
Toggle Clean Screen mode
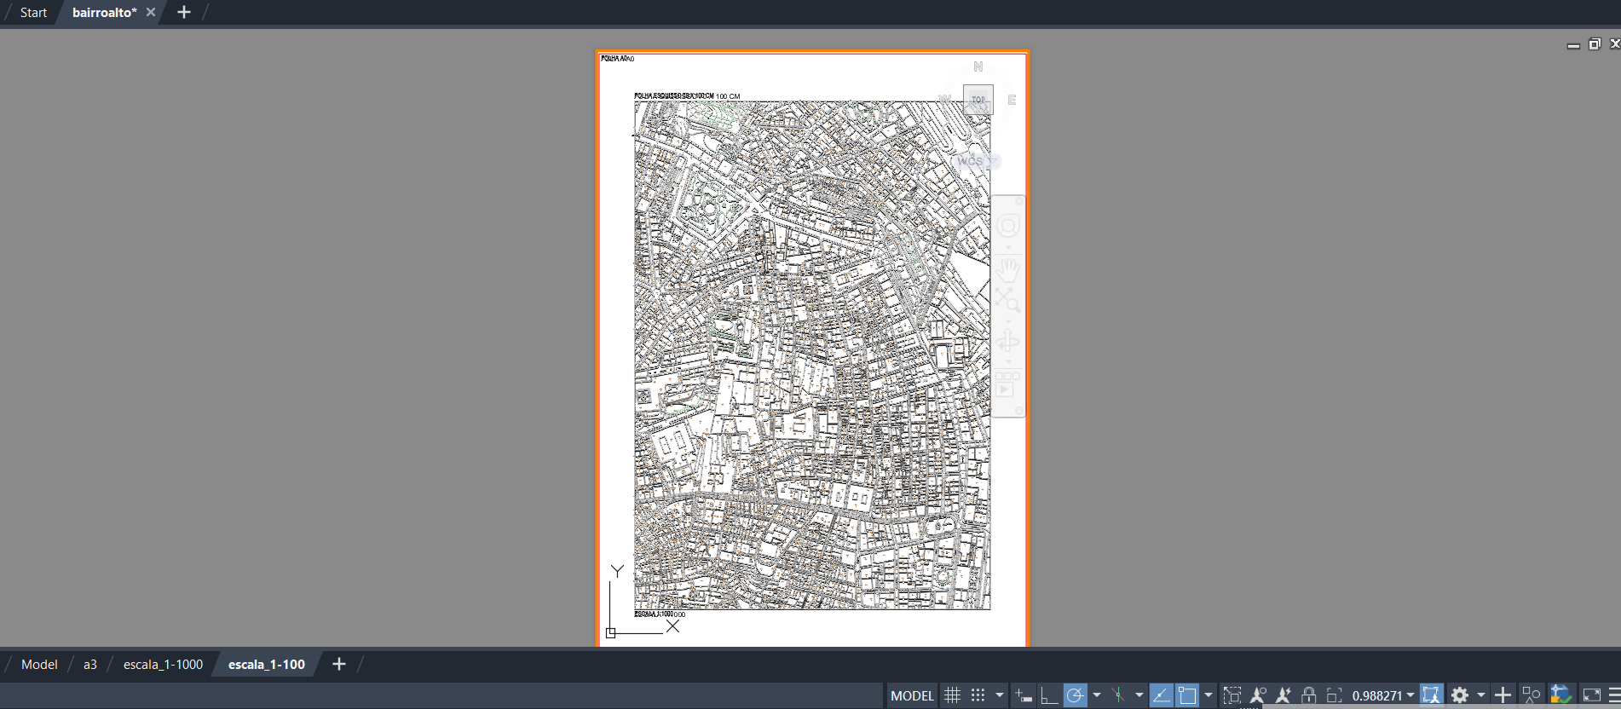(x=1591, y=695)
